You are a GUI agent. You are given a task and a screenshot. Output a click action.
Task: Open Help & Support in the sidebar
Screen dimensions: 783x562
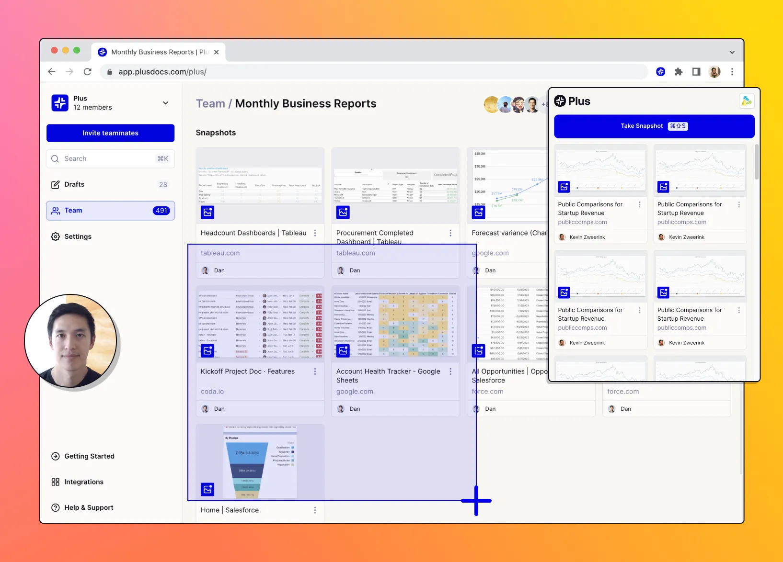pos(82,508)
